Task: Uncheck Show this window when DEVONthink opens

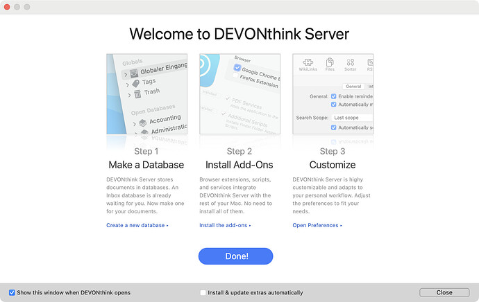Action: tap(12, 292)
